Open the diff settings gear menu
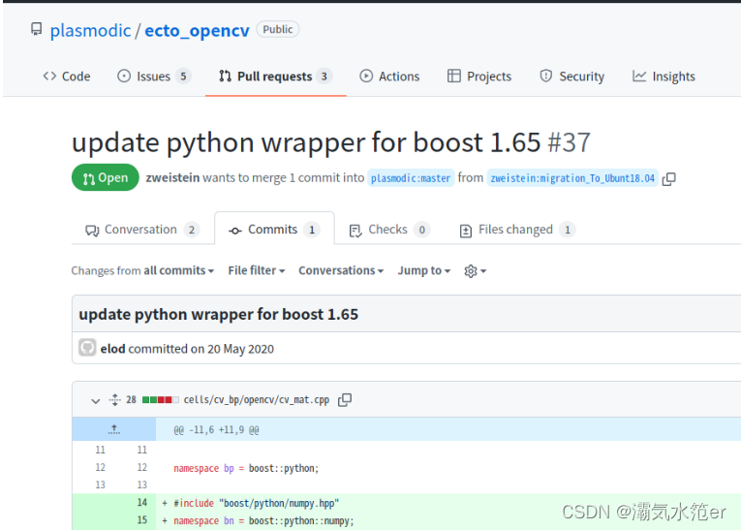This screenshot has width=741, height=530. point(476,271)
